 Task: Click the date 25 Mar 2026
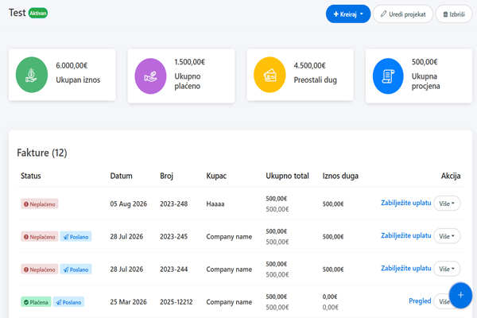[128, 302]
